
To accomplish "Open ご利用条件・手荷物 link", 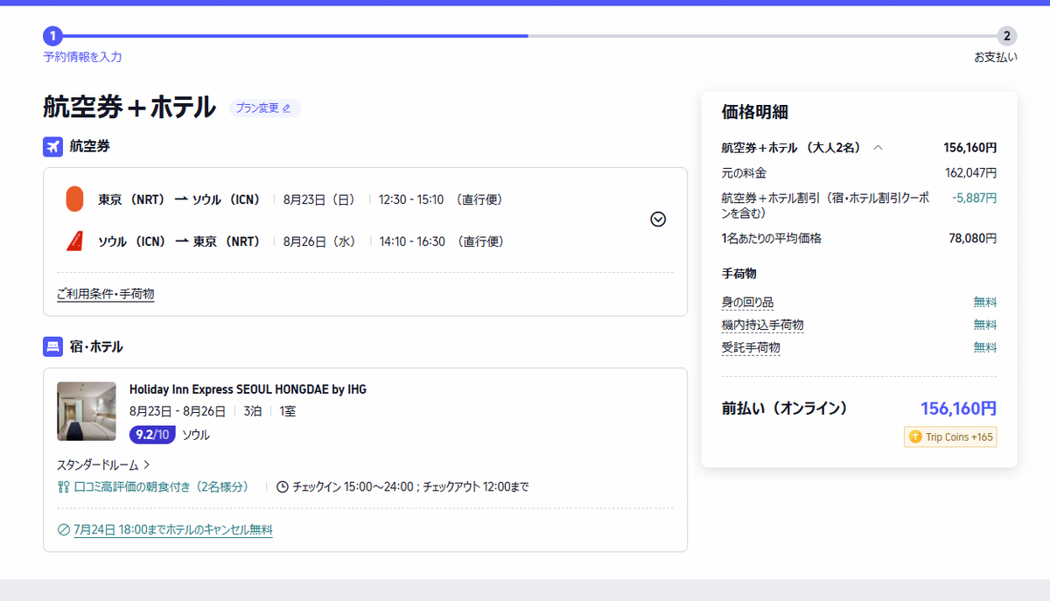I will pos(106,294).
